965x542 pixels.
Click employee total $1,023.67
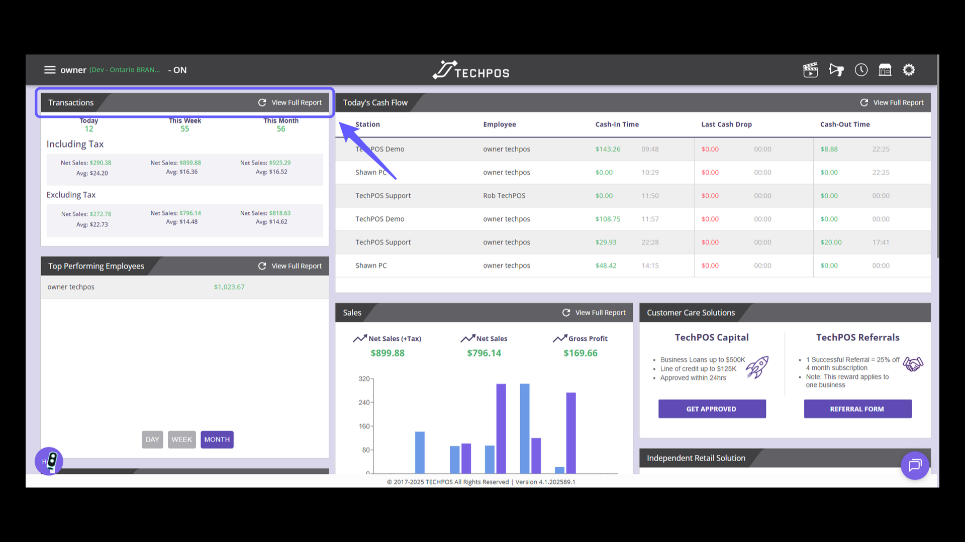click(x=229, y=287)
